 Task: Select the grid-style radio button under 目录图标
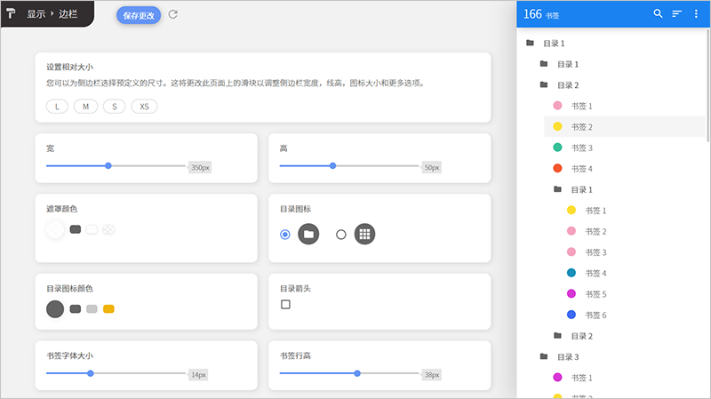click(340, 235)
